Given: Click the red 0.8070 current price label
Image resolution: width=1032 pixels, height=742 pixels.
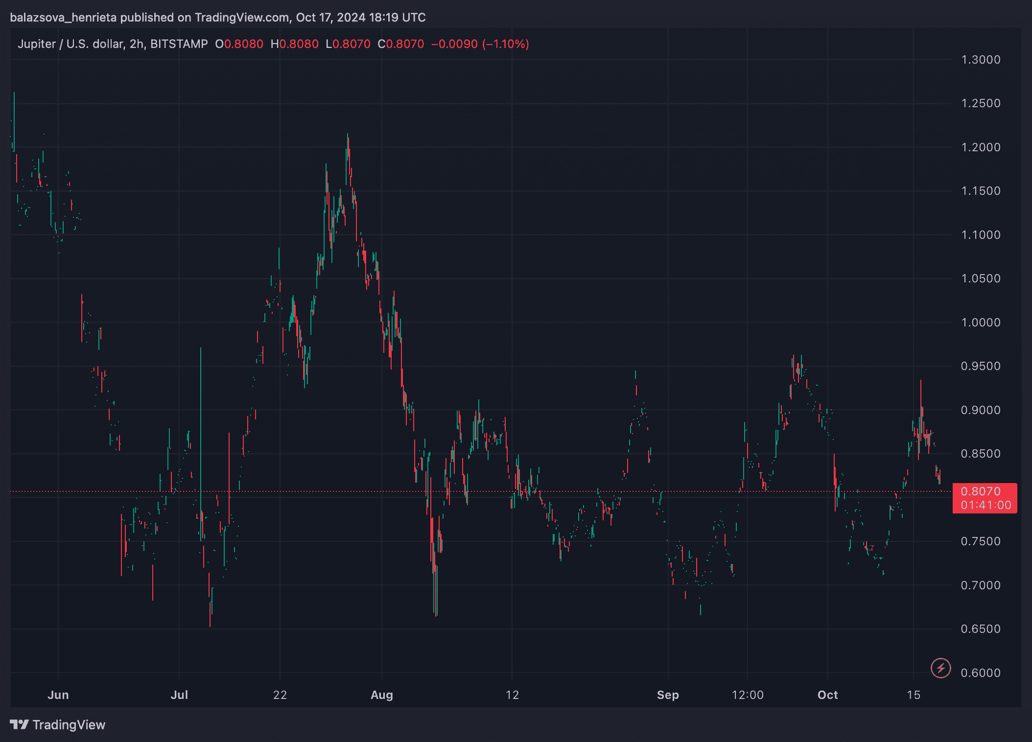Looking at the screenshot, I should [x=981, y=491].
